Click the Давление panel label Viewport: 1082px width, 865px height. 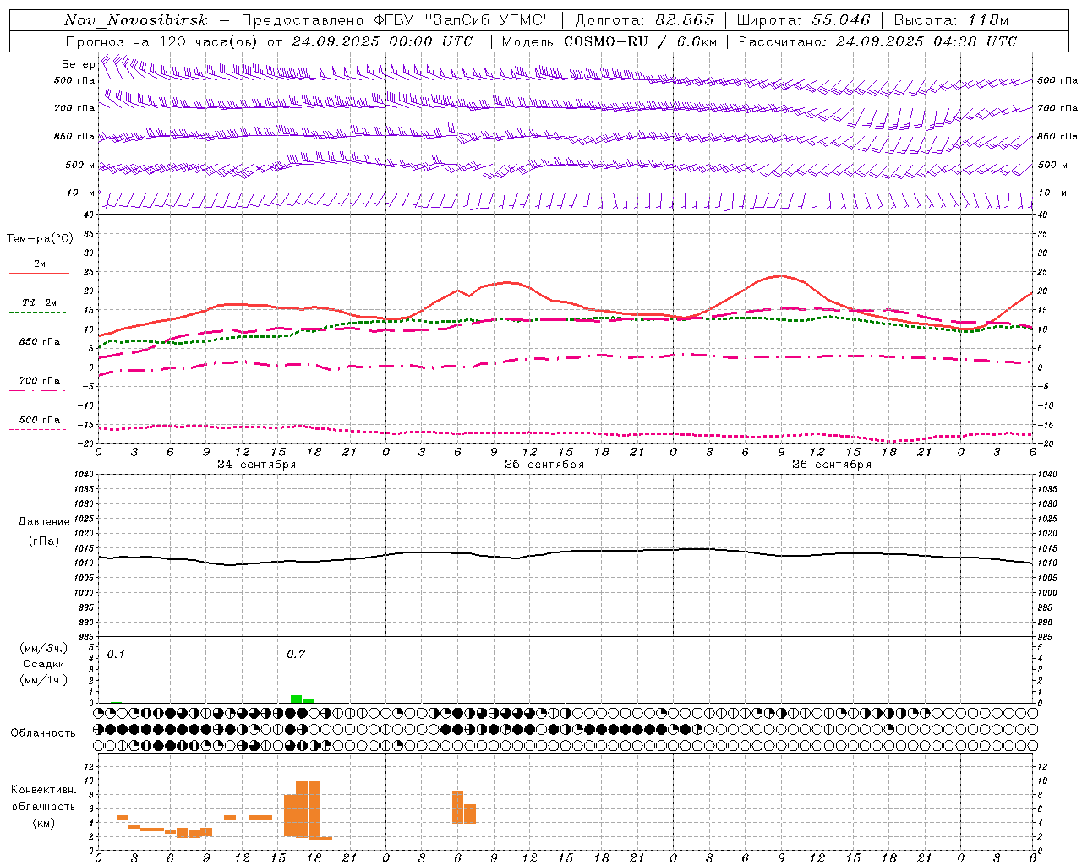point(44,522)
